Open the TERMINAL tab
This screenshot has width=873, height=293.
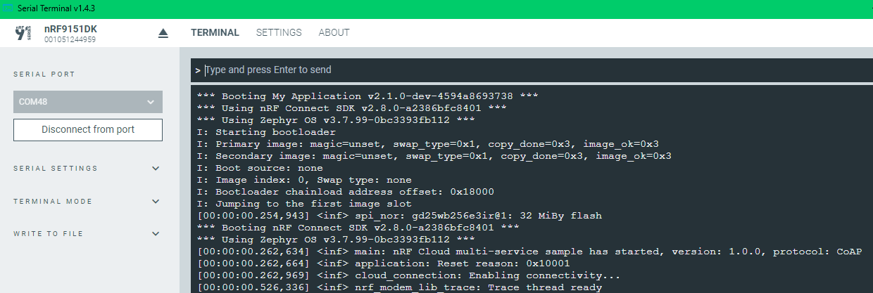tap(215, 32)
